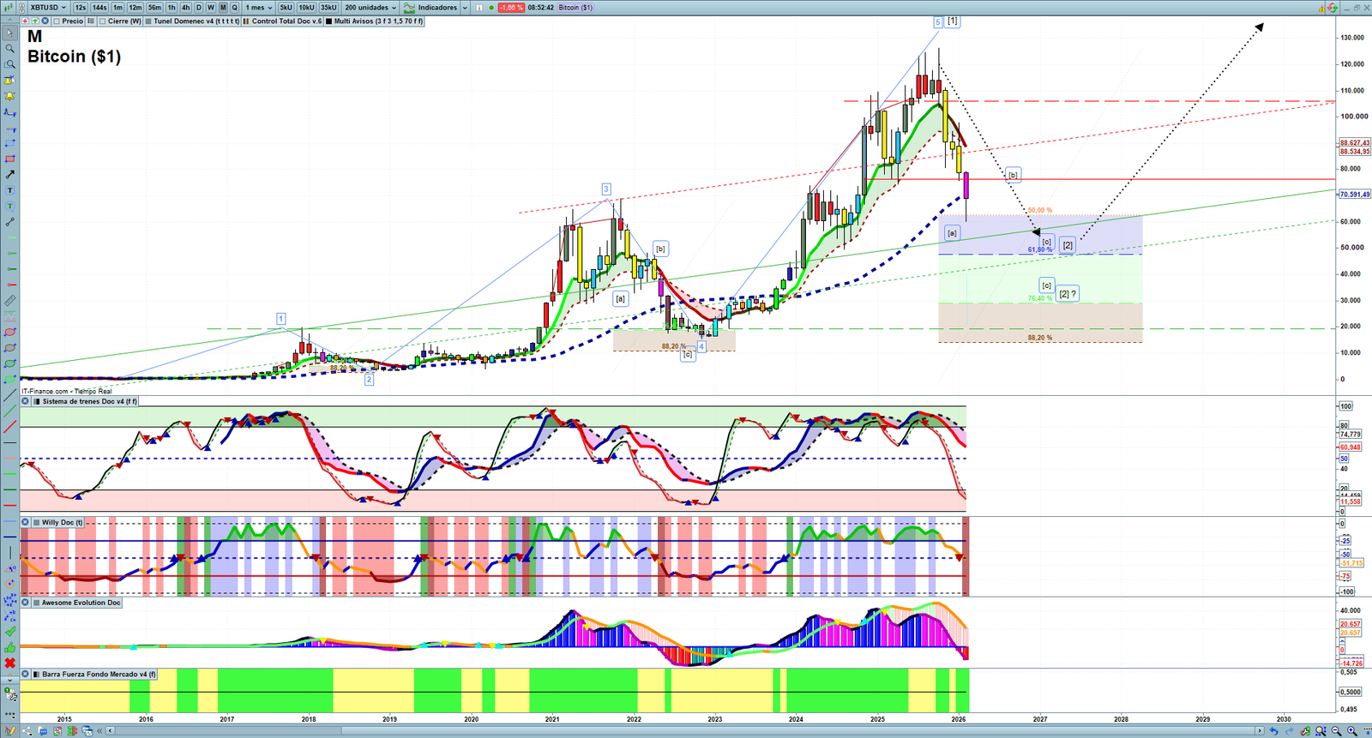1372x738 pixels.
Task: Open the Control Total Doc v.6 label
Action: click(287, 21)
